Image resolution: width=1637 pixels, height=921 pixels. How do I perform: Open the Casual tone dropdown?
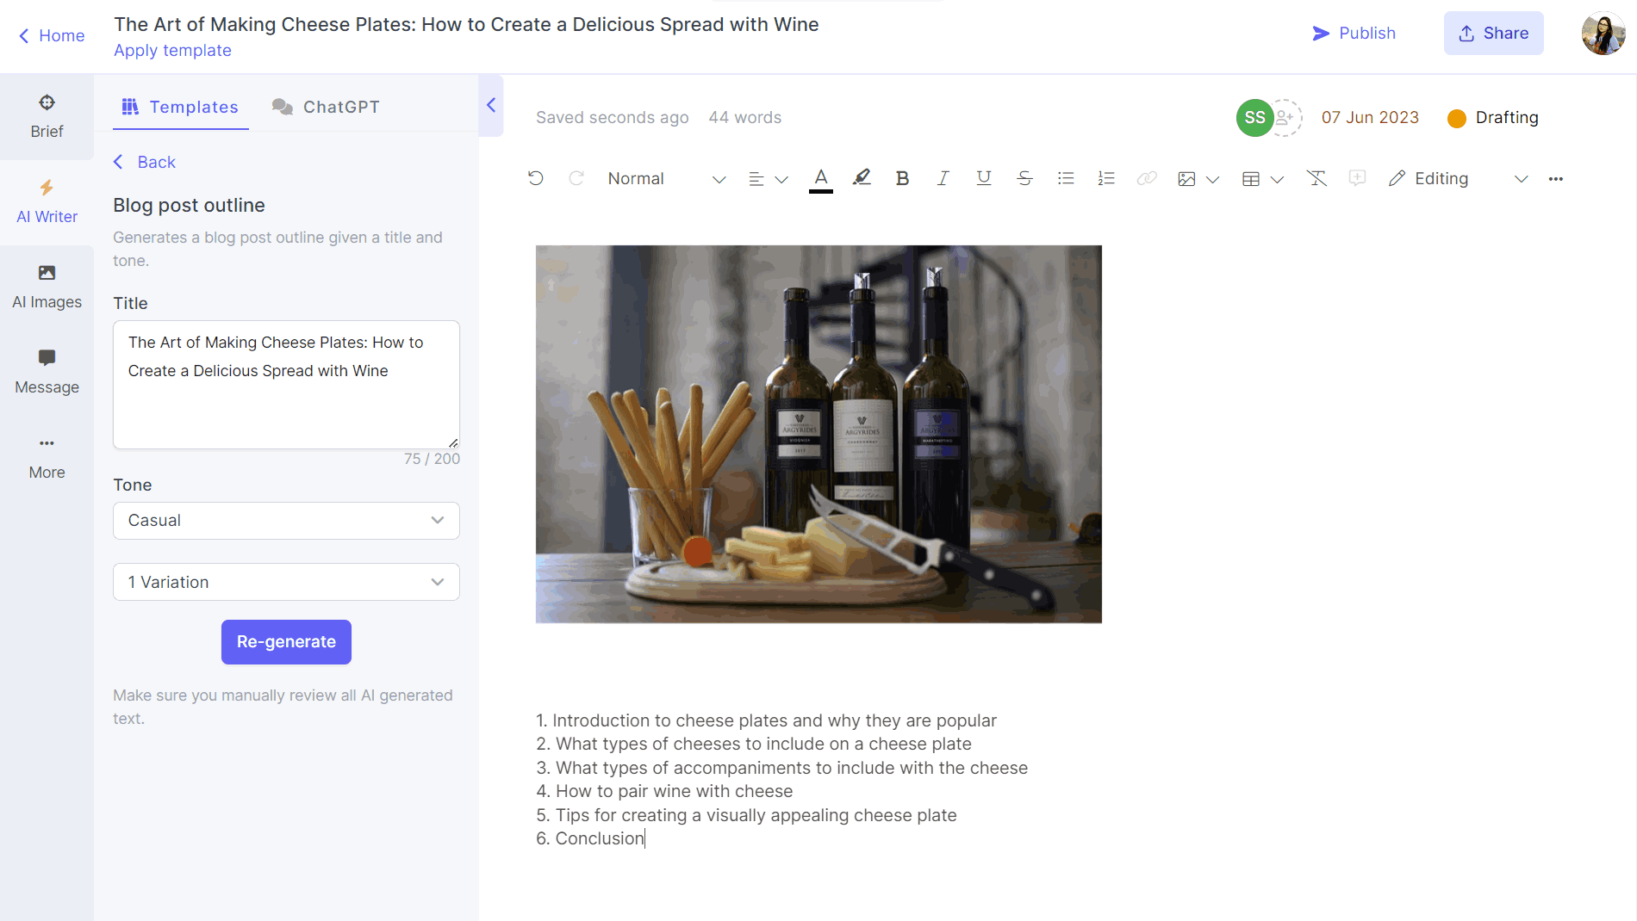click(x=286, y=521)
